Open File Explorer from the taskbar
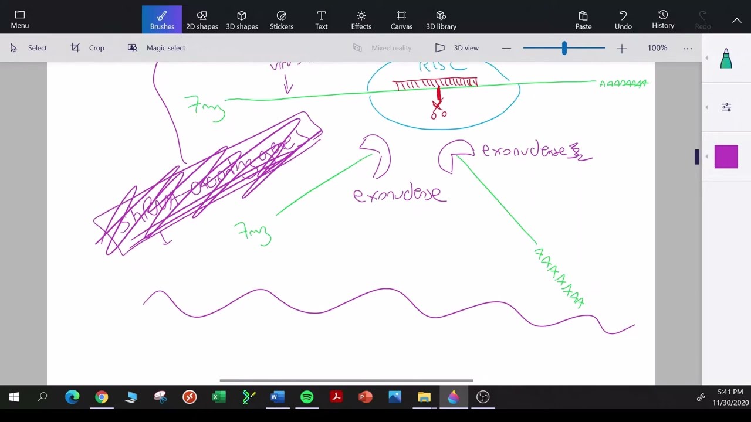This screenshot has width=751, height=422. (424, 397)
